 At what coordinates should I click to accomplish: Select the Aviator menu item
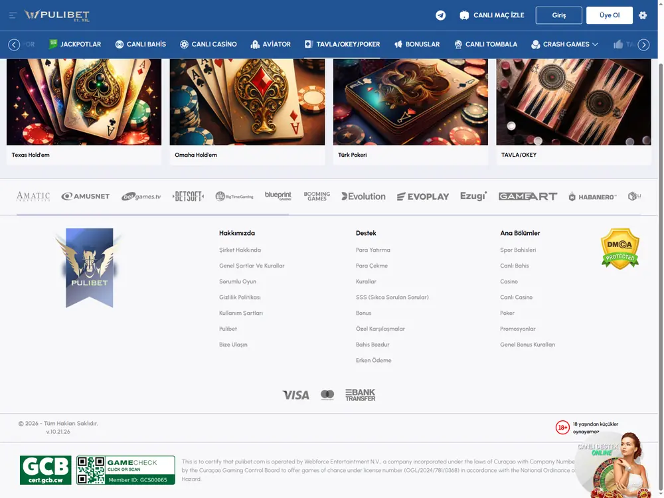[271, 44]
